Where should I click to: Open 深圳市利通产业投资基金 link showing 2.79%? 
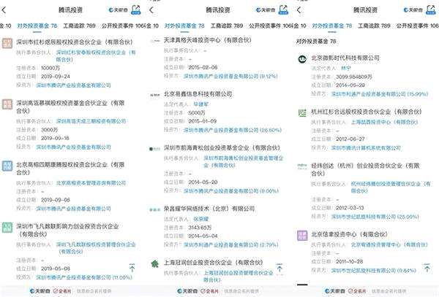pos(231,244)
